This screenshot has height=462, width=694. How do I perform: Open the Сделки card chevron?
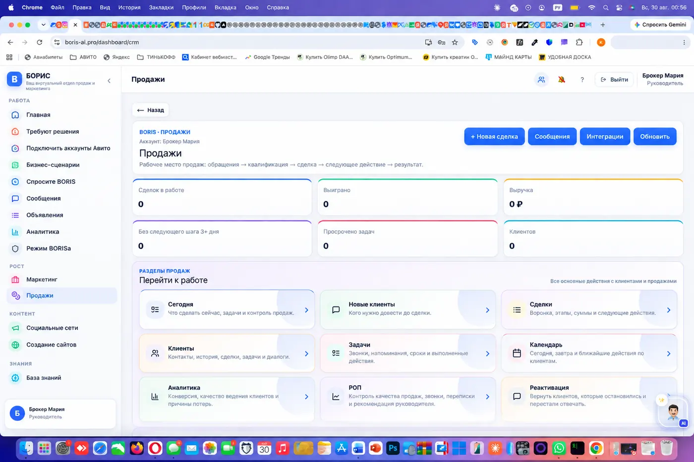(x=669, y=310)
